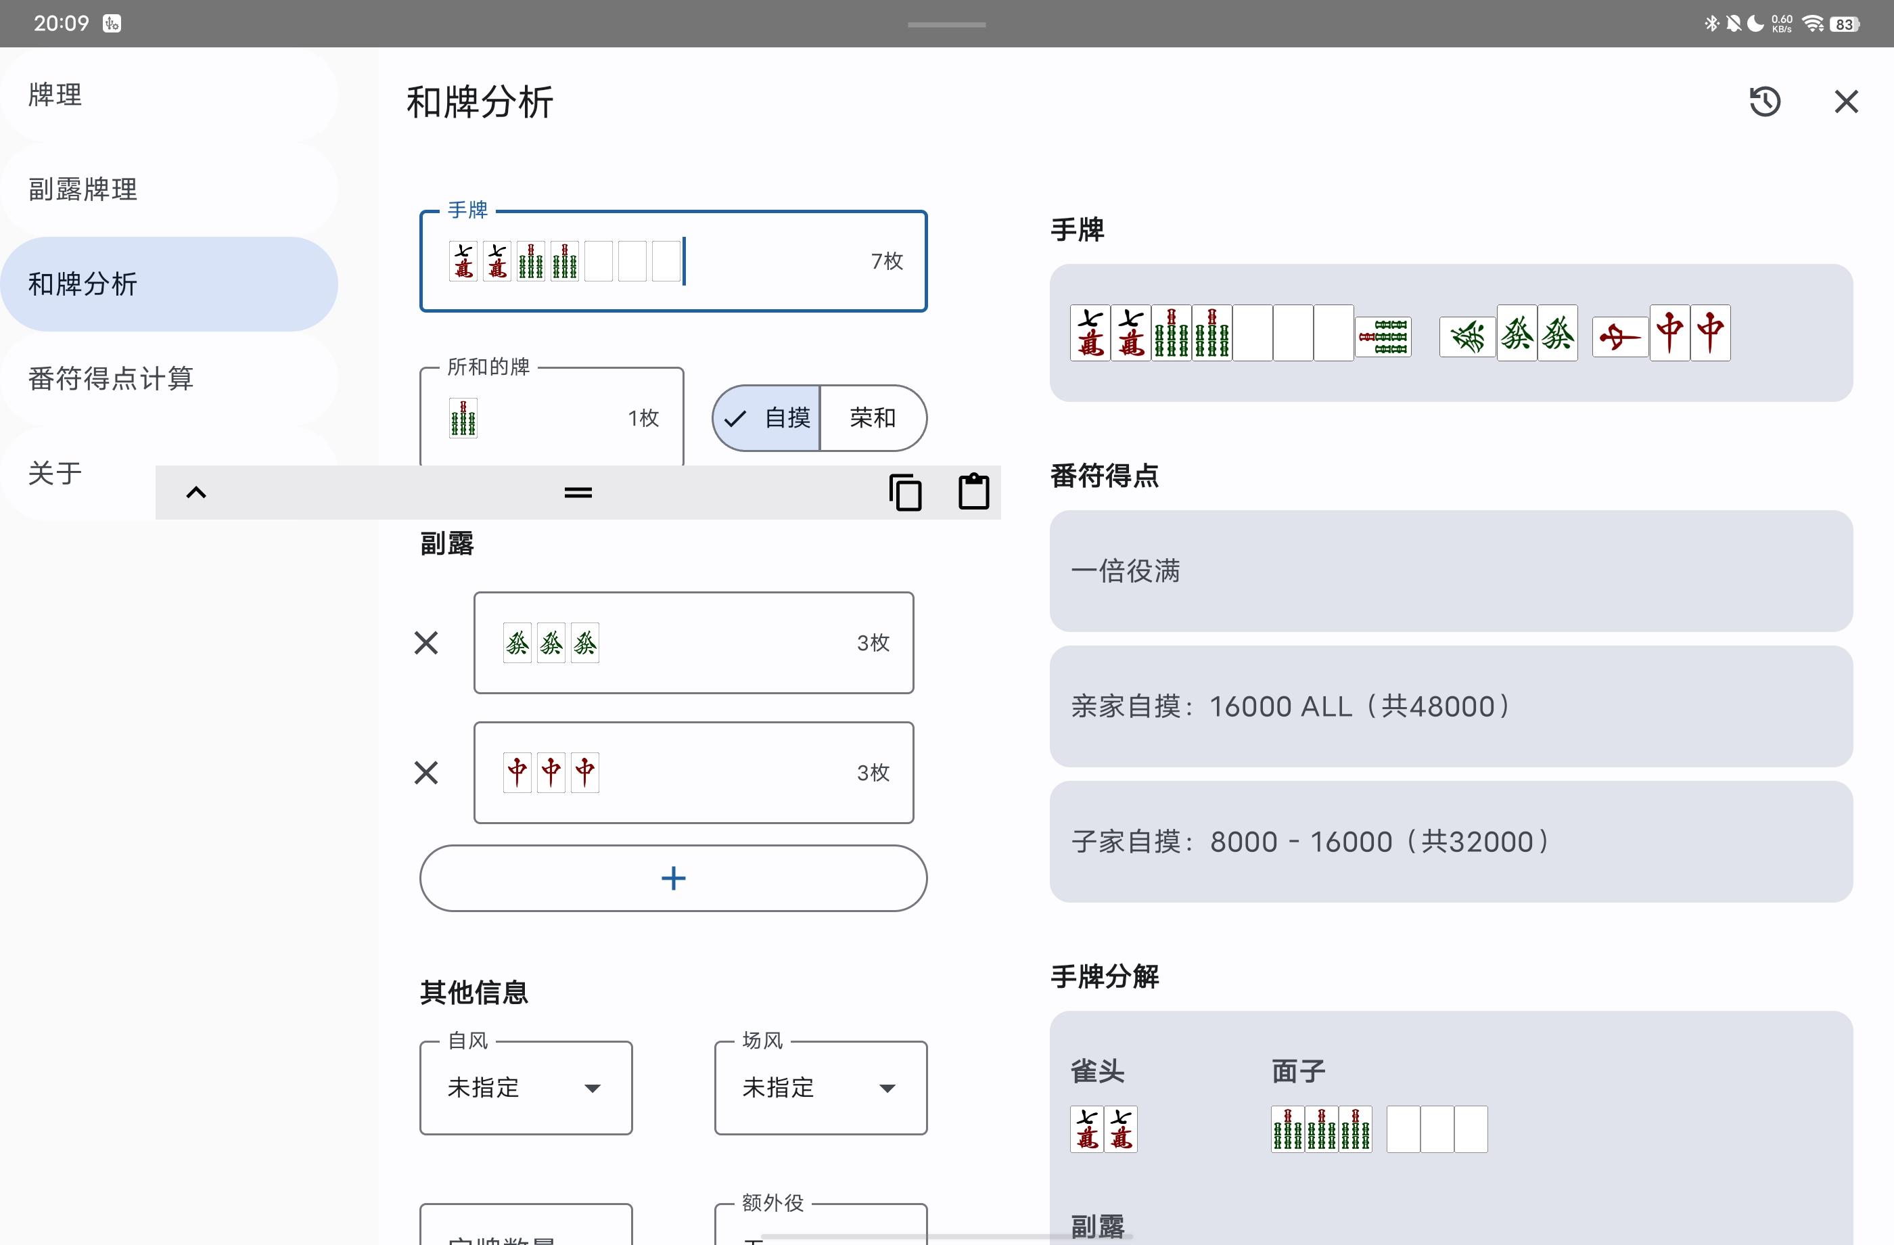Remove the 中 meld row
The width and height of the screenshot is (1894, 1245).
click(427, 772)
